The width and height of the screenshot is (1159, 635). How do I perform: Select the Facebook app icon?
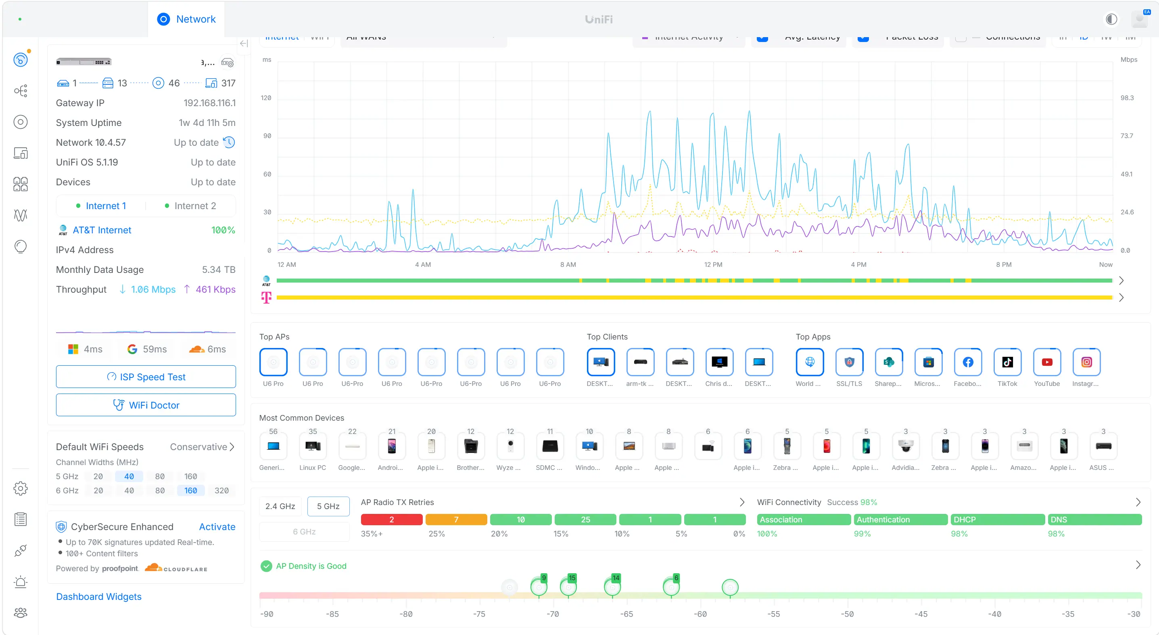point(968,362)
